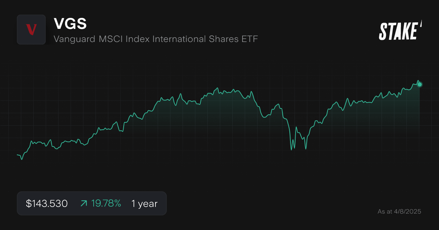The height and width of the screenshot is (230, 439).
Task: Toggle the price display to $143.530
Action: pyautogui.click(x=46, y=203)
